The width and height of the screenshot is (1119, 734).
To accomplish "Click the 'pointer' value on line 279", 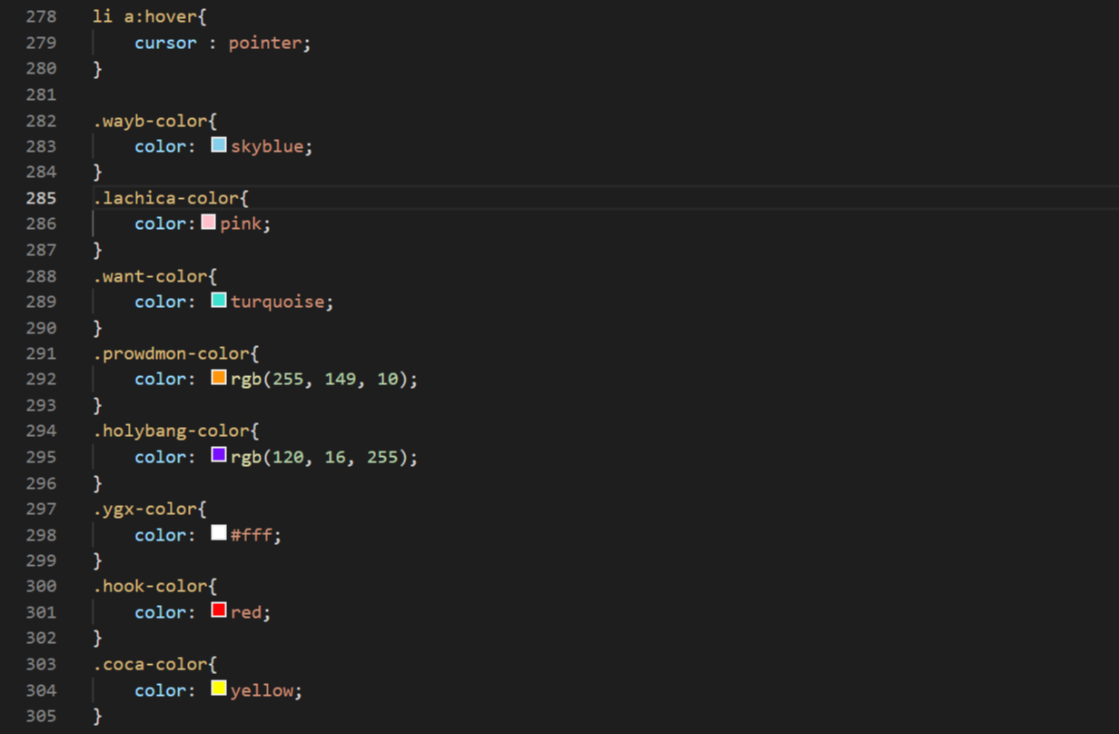I will coord(264,43).
